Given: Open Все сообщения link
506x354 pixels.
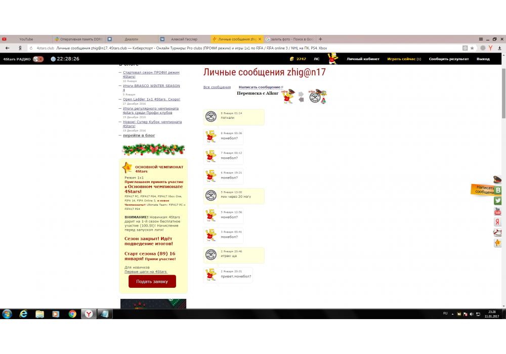Looking at the screenshot, I should tap(217, 87).
